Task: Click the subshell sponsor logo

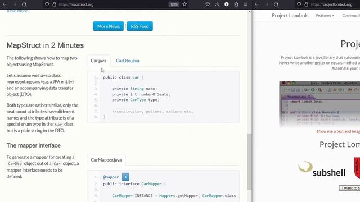Action: pos(322,169)
